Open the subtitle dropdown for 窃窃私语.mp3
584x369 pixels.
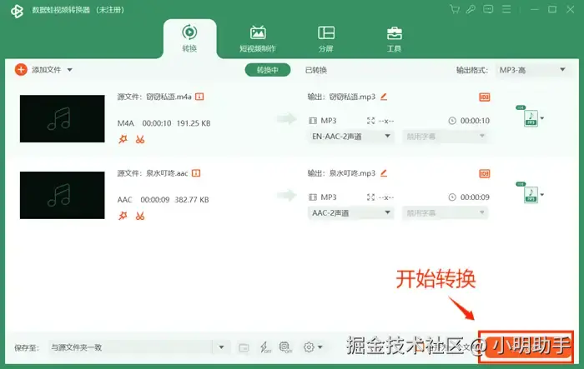[x=445, y=137]
